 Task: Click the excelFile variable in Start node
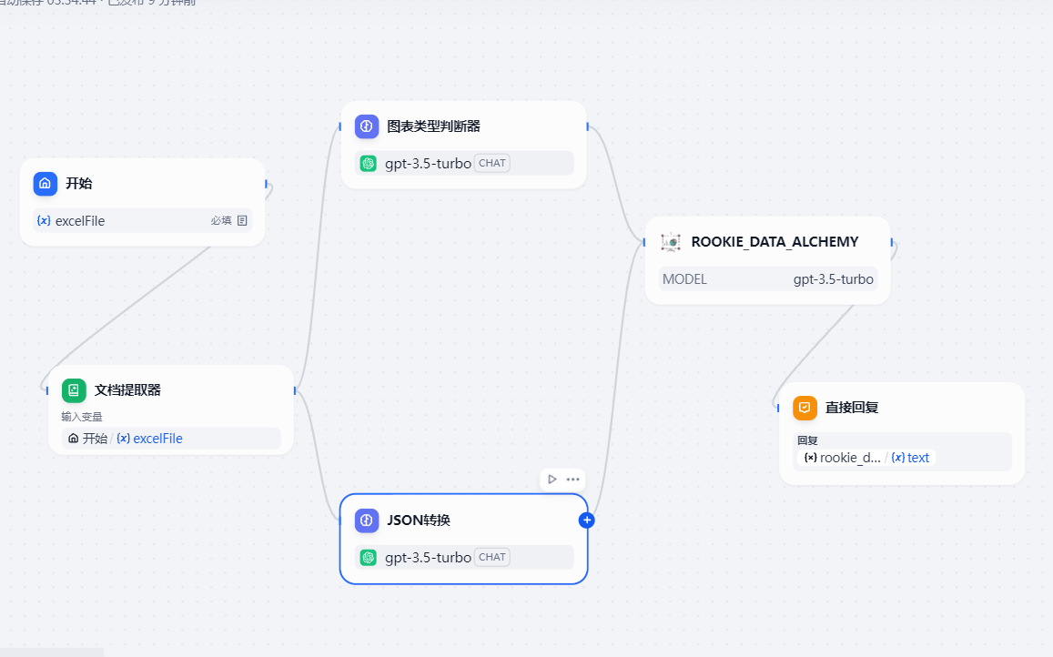tap(79, 220)
